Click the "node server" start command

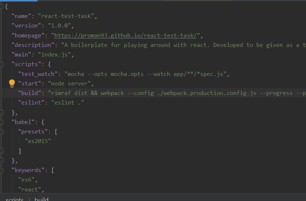[69, 84]
